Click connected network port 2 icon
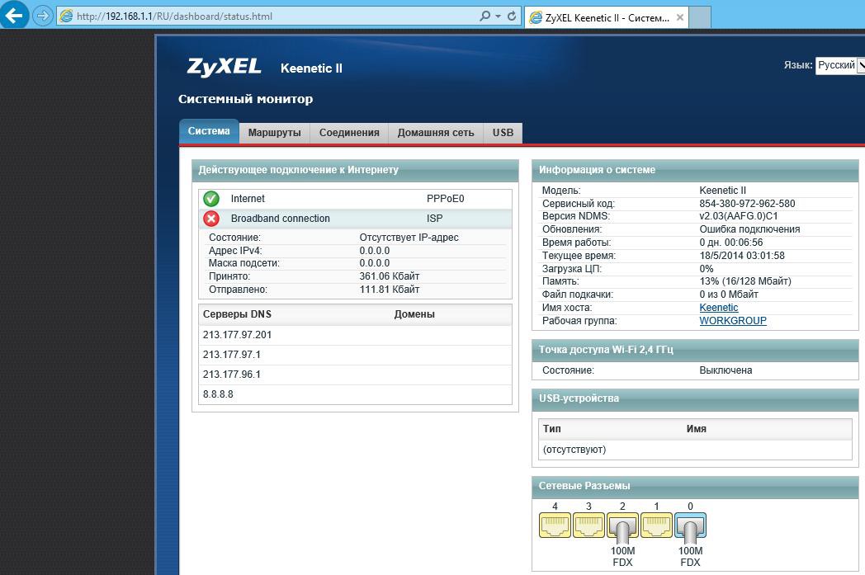Screen dimensions: 865x575 623,526
